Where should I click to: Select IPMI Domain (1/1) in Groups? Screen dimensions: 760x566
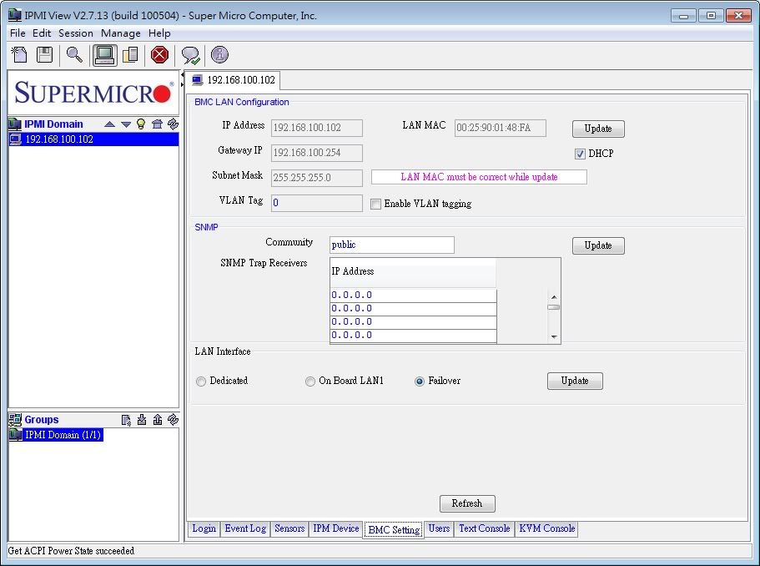tap(56, 435)
